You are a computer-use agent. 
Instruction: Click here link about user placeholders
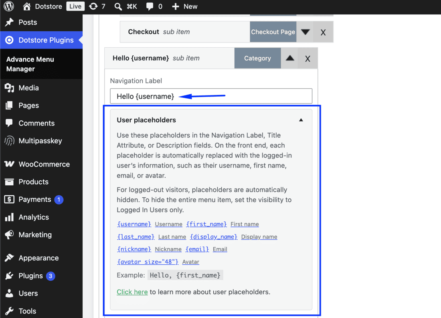132,292
